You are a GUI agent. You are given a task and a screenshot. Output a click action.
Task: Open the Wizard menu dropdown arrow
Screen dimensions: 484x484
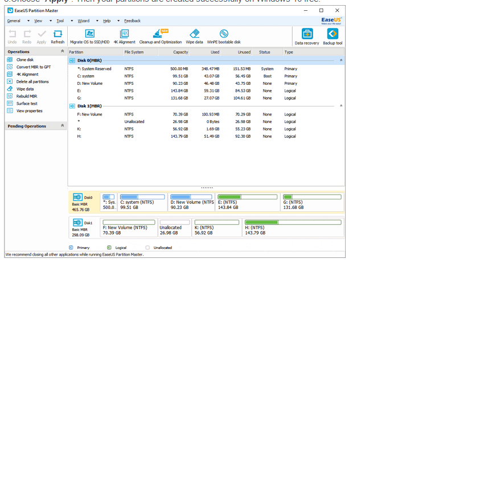[x=97, y=21]
